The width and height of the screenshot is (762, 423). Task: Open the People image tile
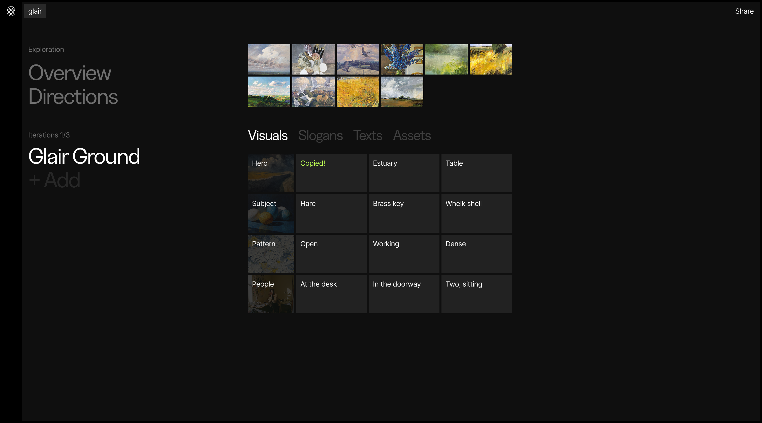[x=271, y=294]
